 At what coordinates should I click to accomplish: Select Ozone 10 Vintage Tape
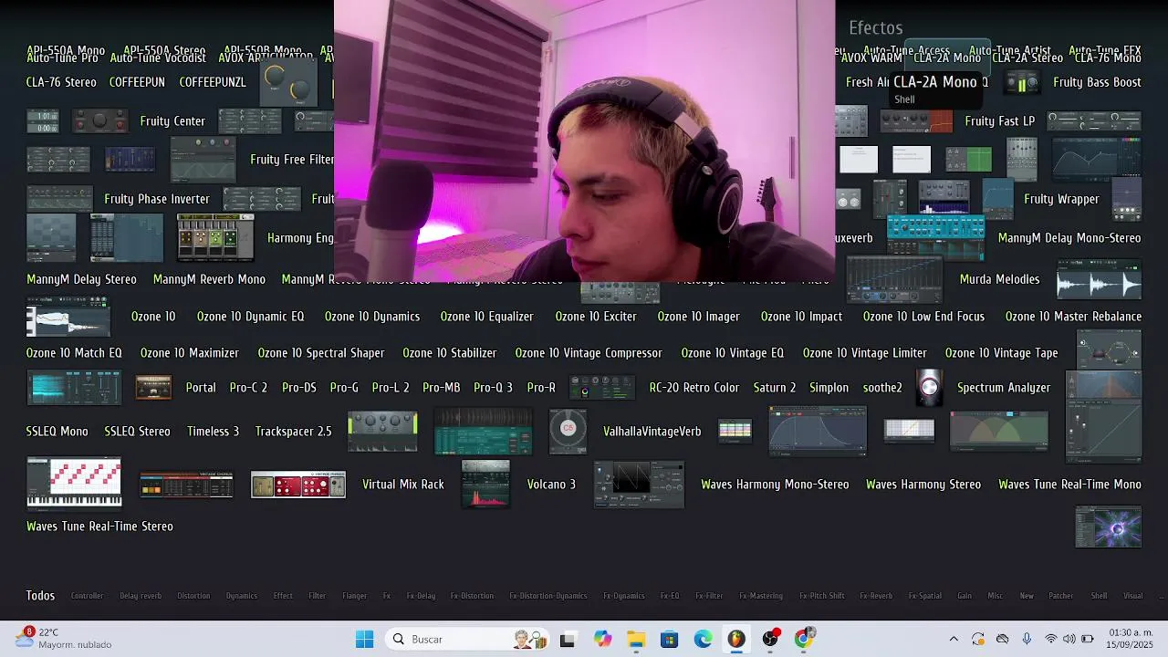tap(1002, 353)
